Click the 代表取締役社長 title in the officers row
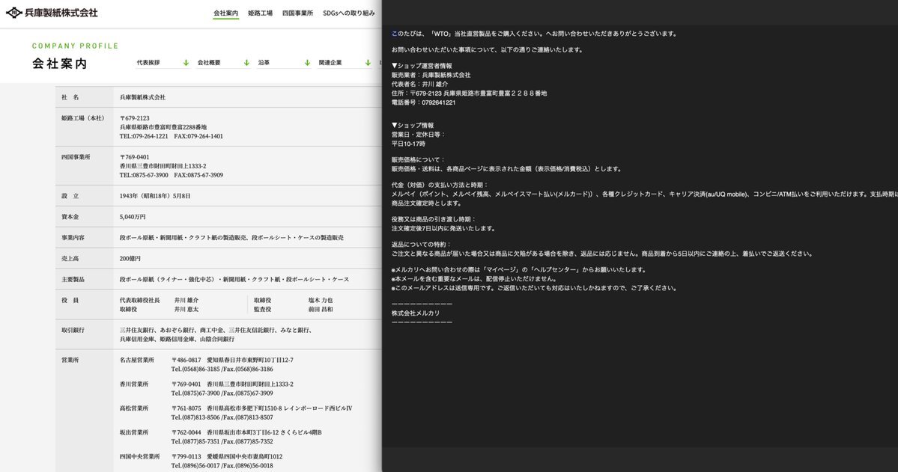 pyautogui.click(x=140, y=301)
